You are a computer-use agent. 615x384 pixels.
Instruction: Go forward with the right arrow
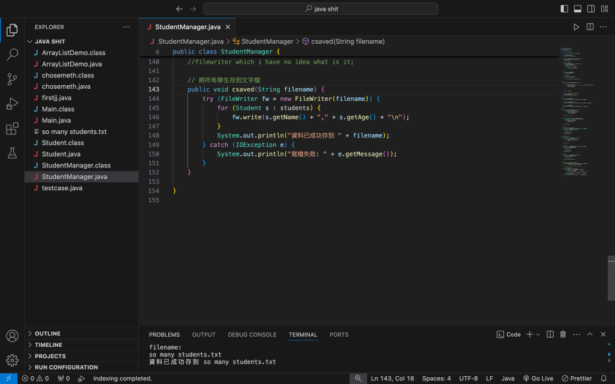pos(193,8)
